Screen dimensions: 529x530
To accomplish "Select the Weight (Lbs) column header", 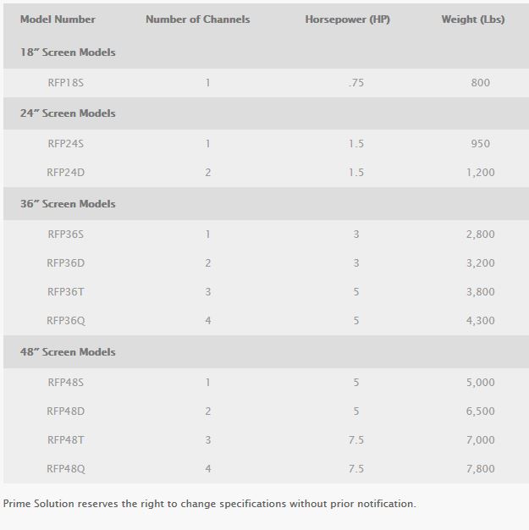I will click(x=472, y=19).
